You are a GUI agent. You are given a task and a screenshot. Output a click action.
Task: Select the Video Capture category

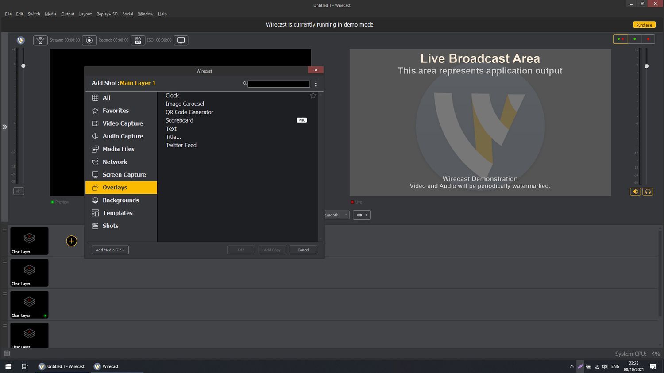[121, 123]
